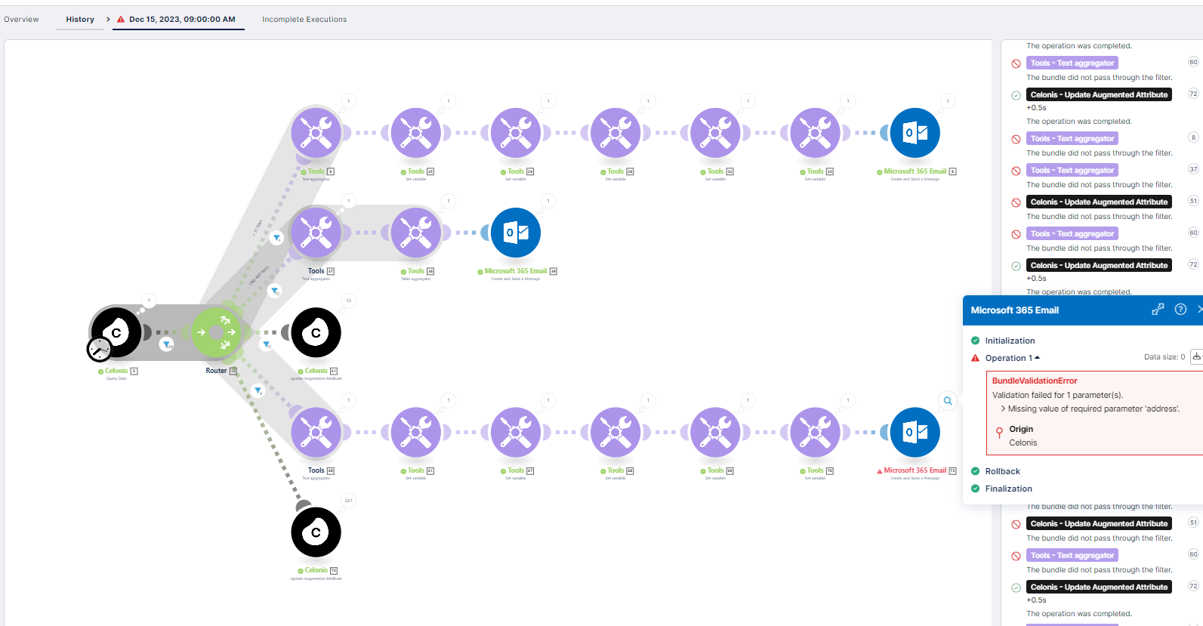Open Celonis Update Augmented Attribute module 51
The width and height of the screenshot is (1203, 626).
316,332
